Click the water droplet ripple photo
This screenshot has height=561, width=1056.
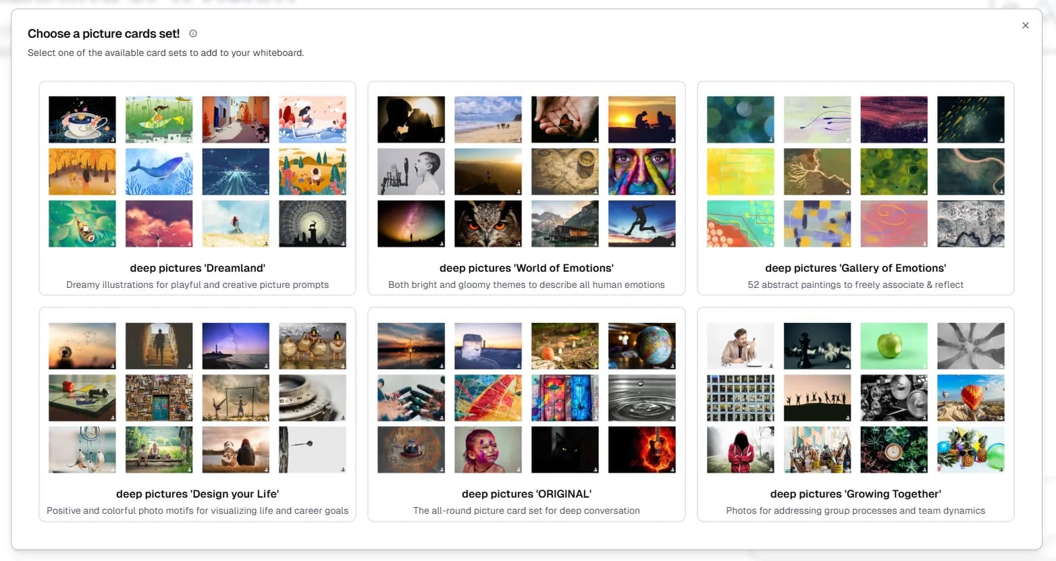(641, 398)
